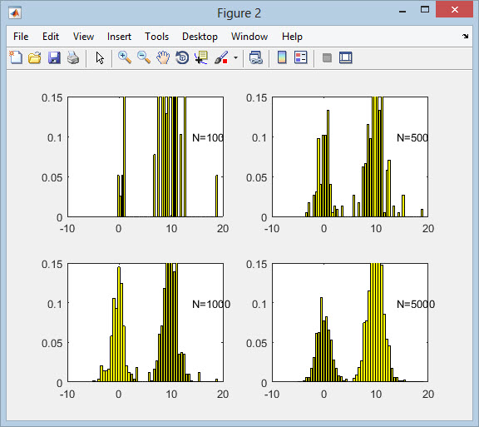Image resolution: width=479 pixels, height=427 pixels.
Task: Activate the Zoom In magnifier tool
Action: point(125,57)
